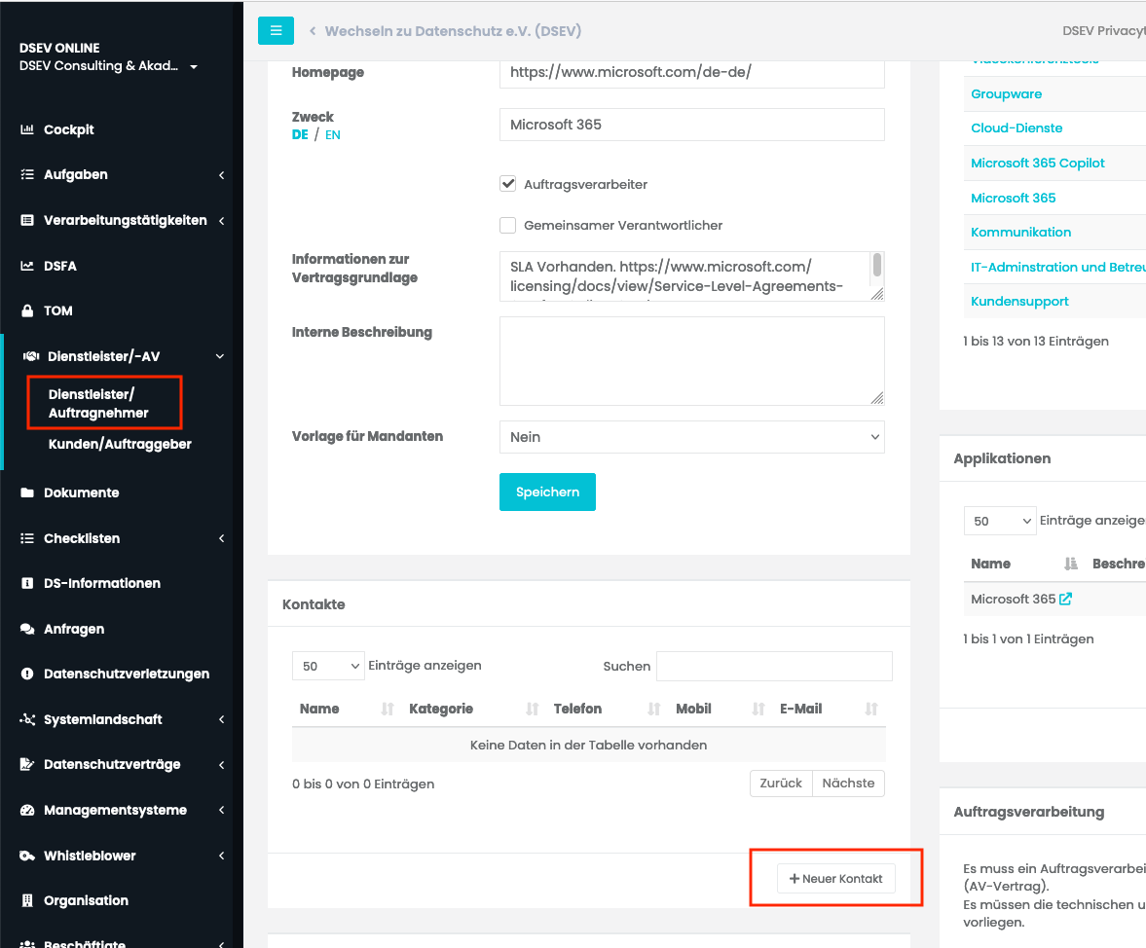1146x948 pixels.
Task: Open the Kontakte entries count dropdown
Action: point(328,666)
